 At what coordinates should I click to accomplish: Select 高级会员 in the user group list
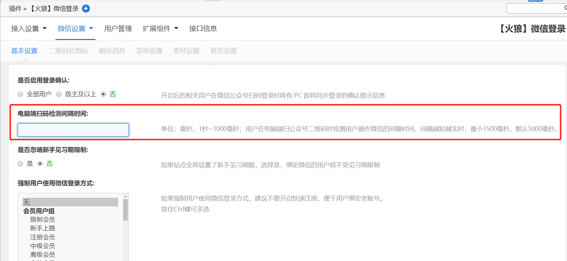point(42,255)
